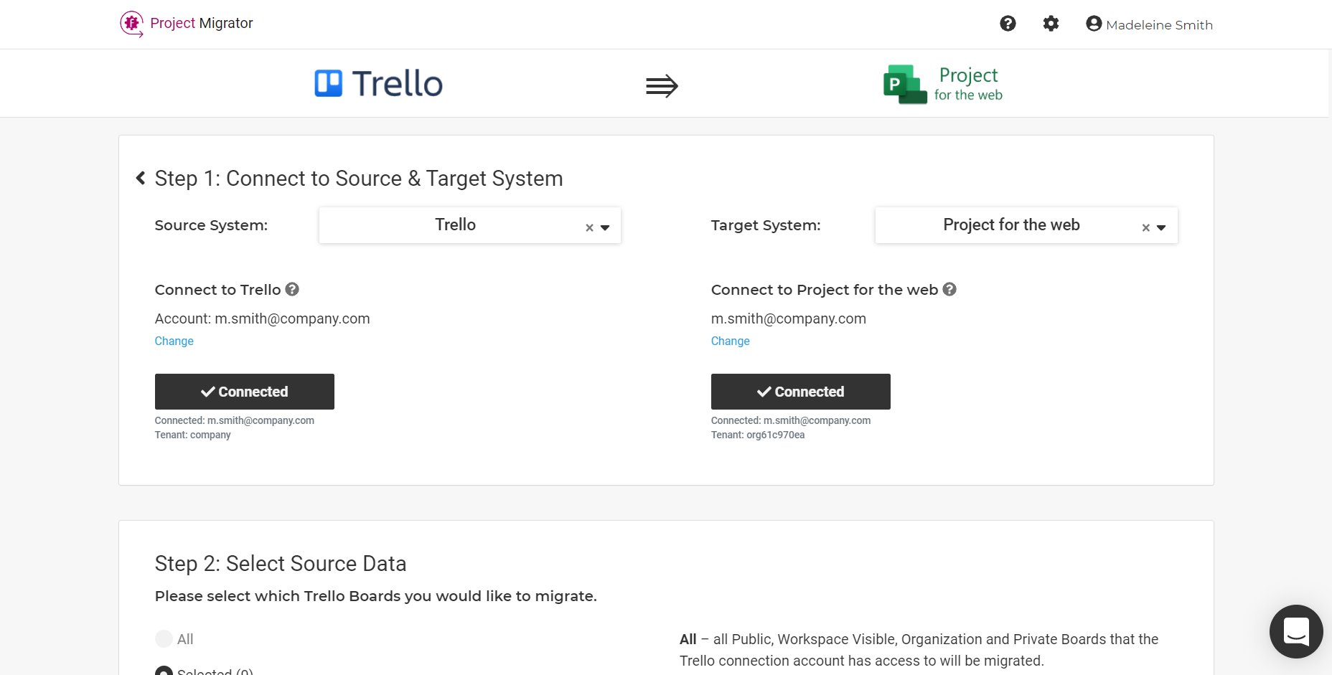Click the user avatar icon beside Madeleine Smith
The image size is (1332, 675).
pos(1094,24)
